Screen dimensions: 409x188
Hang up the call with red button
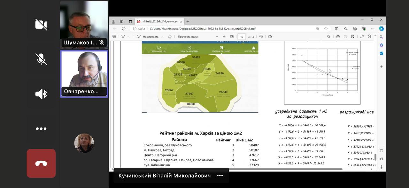pyautogui.click(x=41, y=164)
